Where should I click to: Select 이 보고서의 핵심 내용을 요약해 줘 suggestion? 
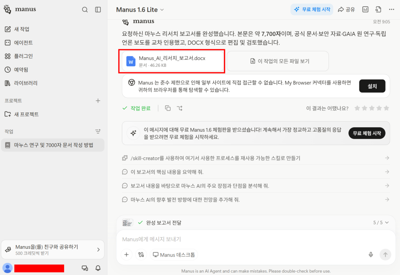pyautogui.click(x=256, y=172)
